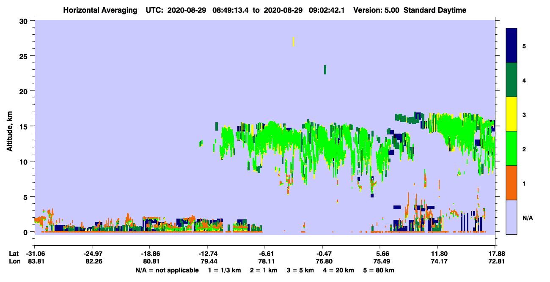Click the y-axis tick label 10
The height and width of the screenshot is (282, 550).
(25, 162)
